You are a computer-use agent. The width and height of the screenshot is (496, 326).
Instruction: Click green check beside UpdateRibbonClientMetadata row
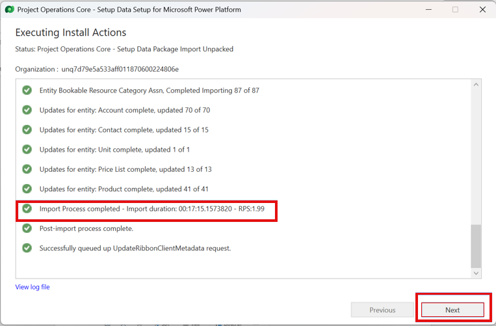(x=27, y=248)
